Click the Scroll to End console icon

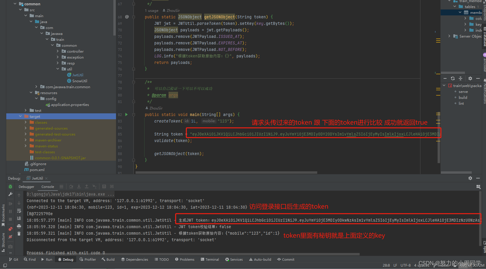click(x=19, y=218)
